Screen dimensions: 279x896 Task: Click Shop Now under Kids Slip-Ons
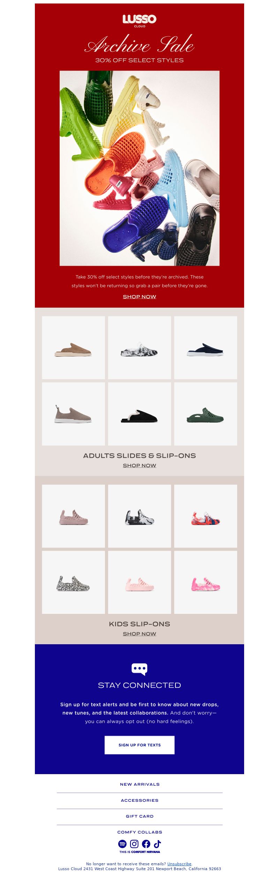click(x=139, y=633)
